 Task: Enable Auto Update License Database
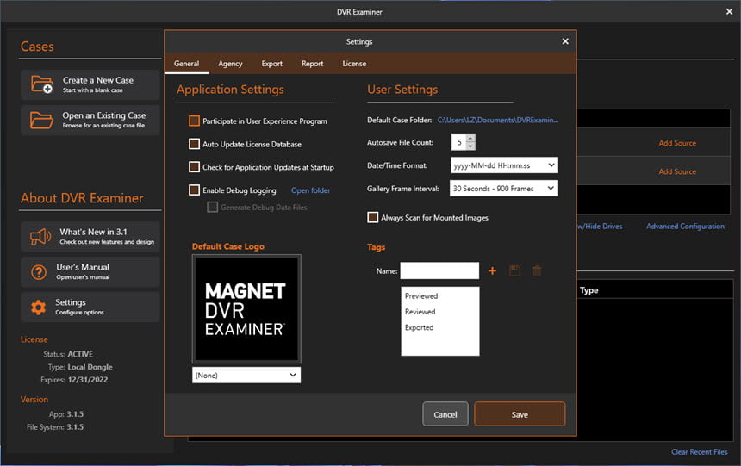tap(194, 144)
